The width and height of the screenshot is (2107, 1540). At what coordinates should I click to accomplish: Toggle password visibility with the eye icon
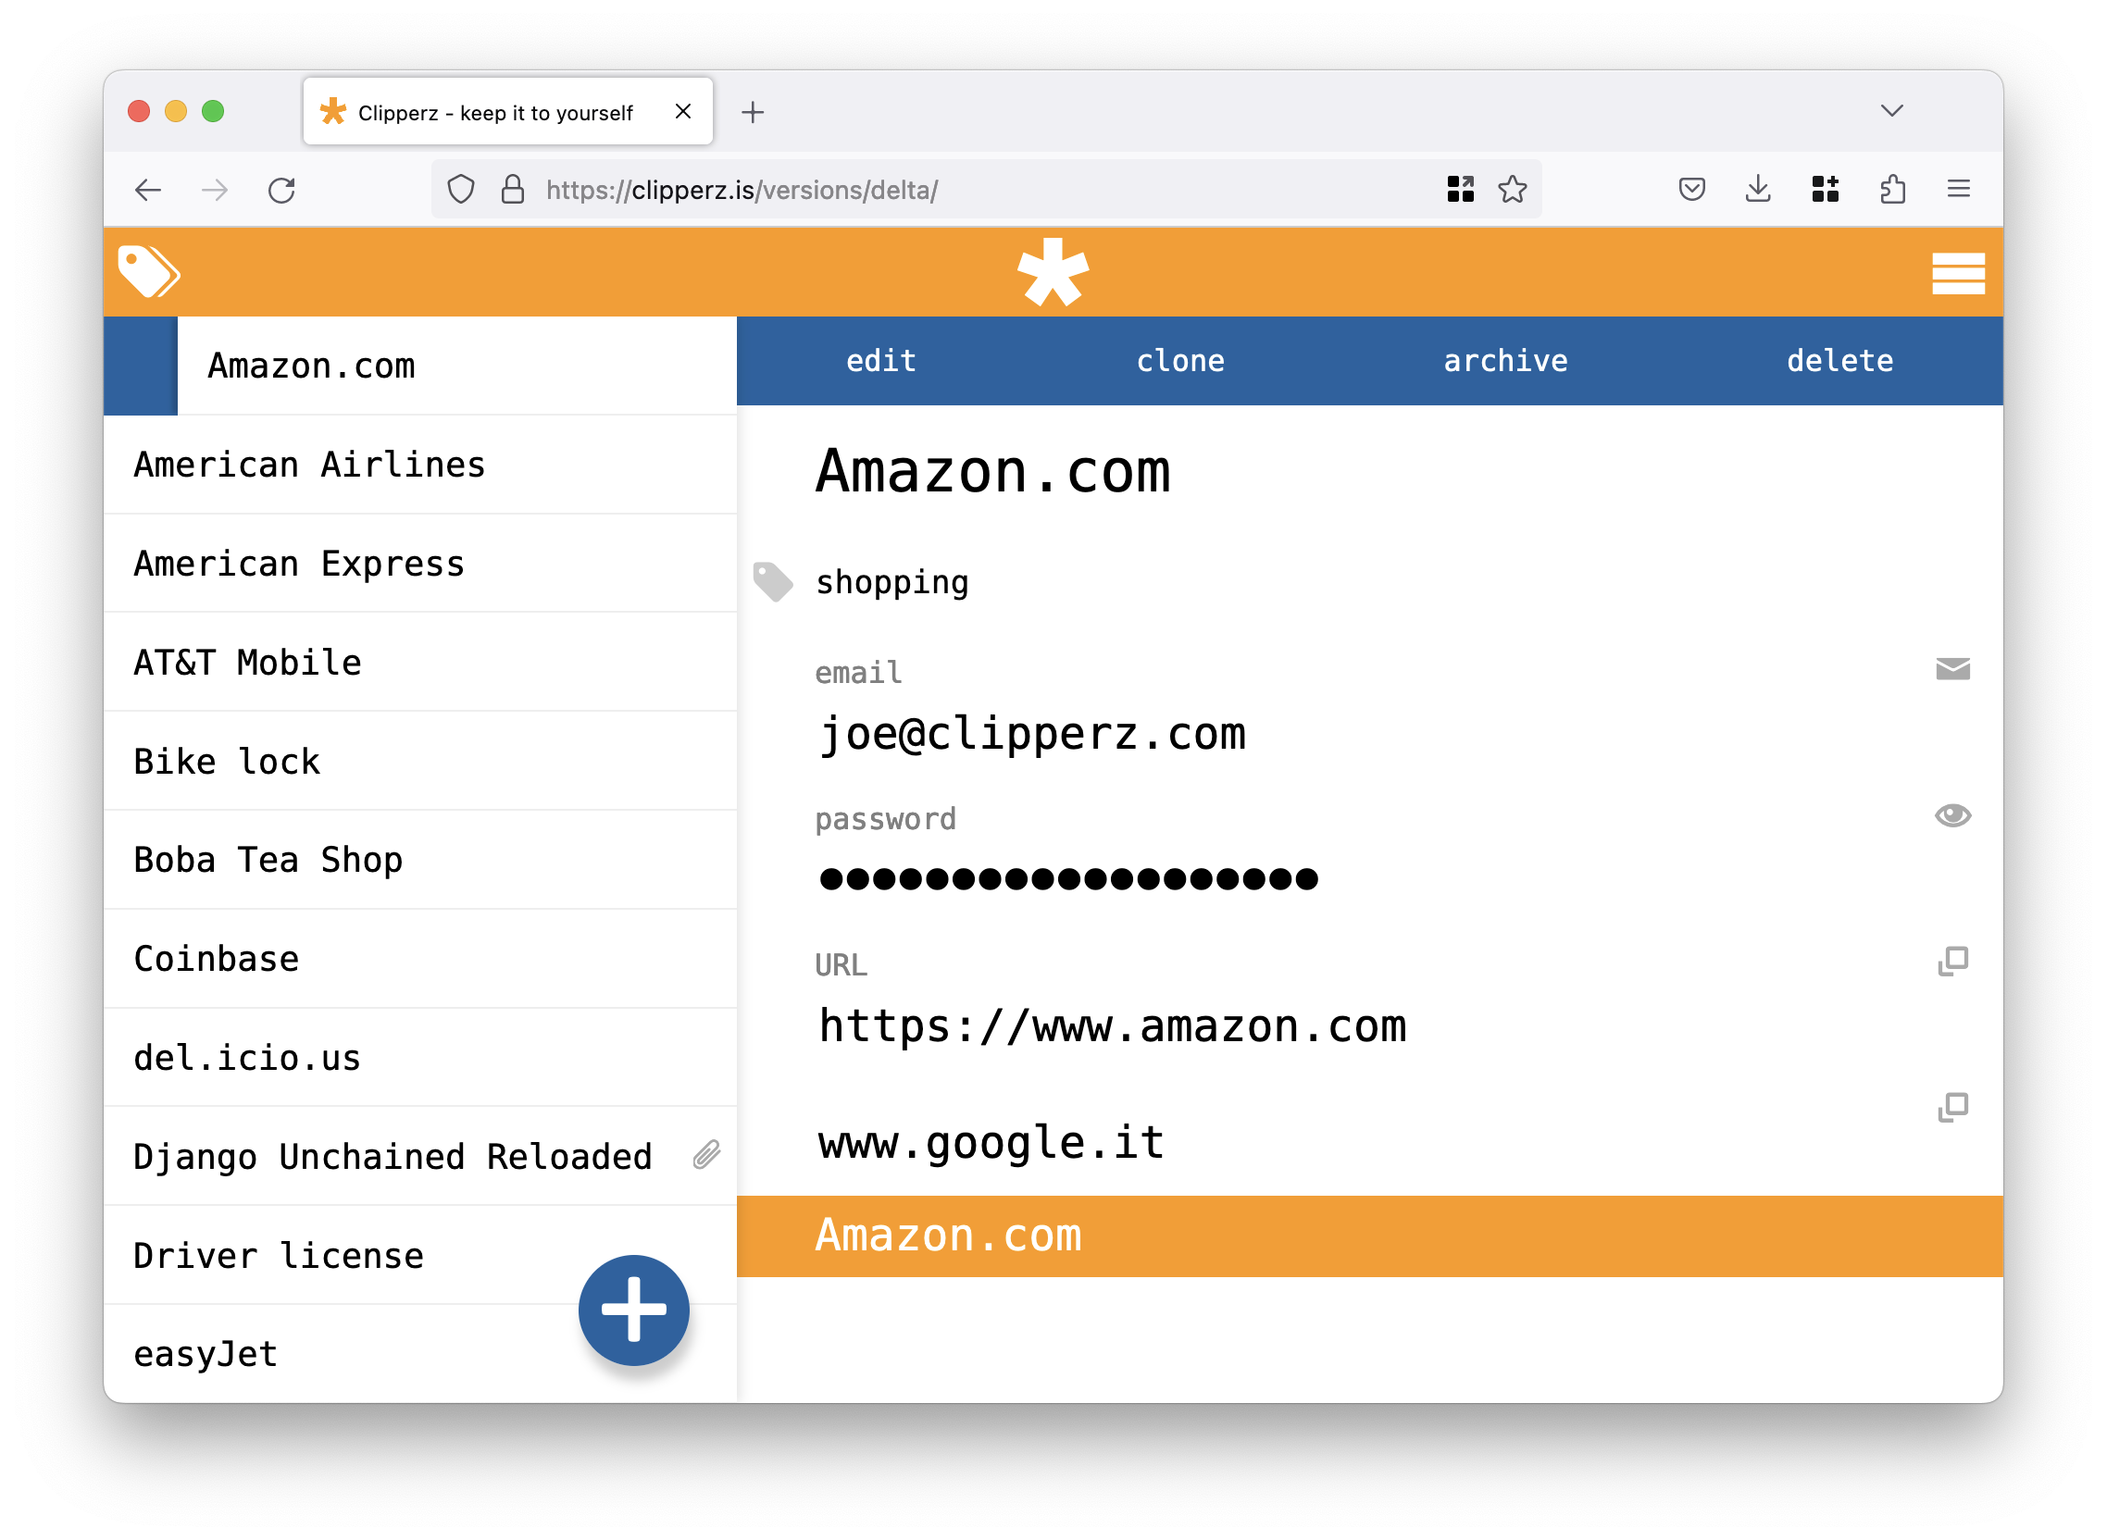tap(1951, 815)
